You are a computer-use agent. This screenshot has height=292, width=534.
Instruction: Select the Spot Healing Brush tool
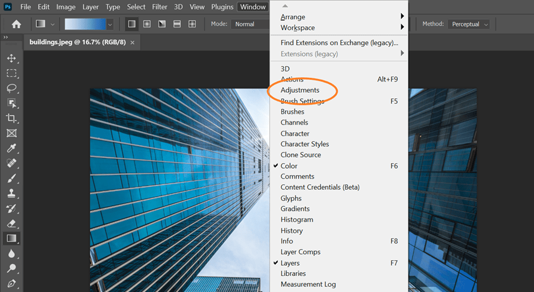tap(11, 163)
